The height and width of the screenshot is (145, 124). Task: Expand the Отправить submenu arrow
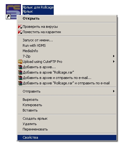click(114, 91)
